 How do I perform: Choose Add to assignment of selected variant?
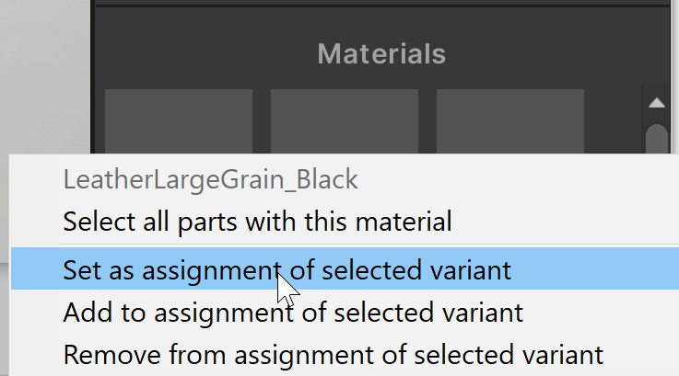coord(293,313)
